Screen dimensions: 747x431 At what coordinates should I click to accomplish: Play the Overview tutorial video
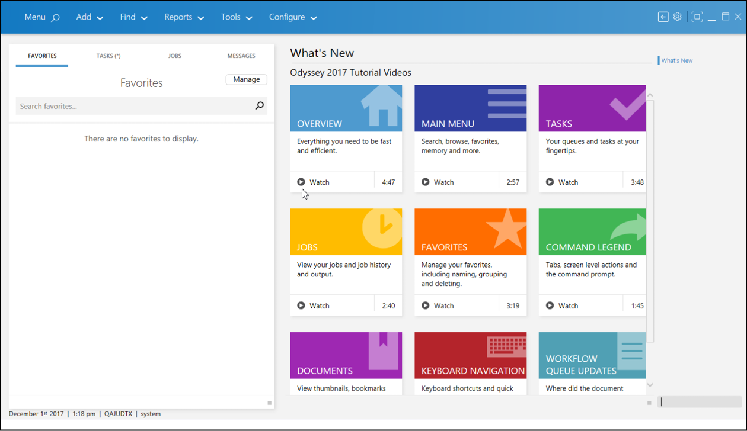point(313,182)
